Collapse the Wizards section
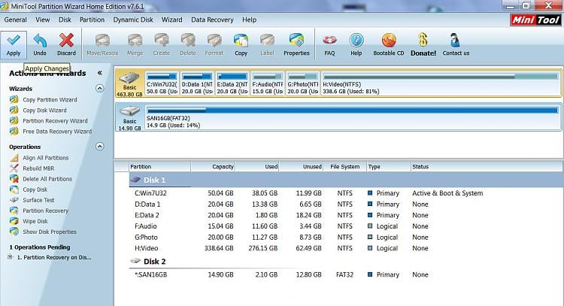Image resolution: width=564 pixels, height=306 pixels. (100, 89)
